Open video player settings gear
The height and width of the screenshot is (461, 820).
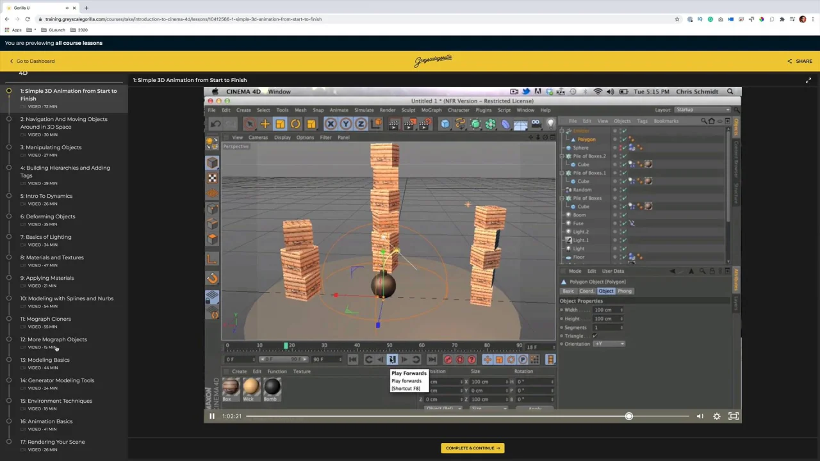coord(717,416)
